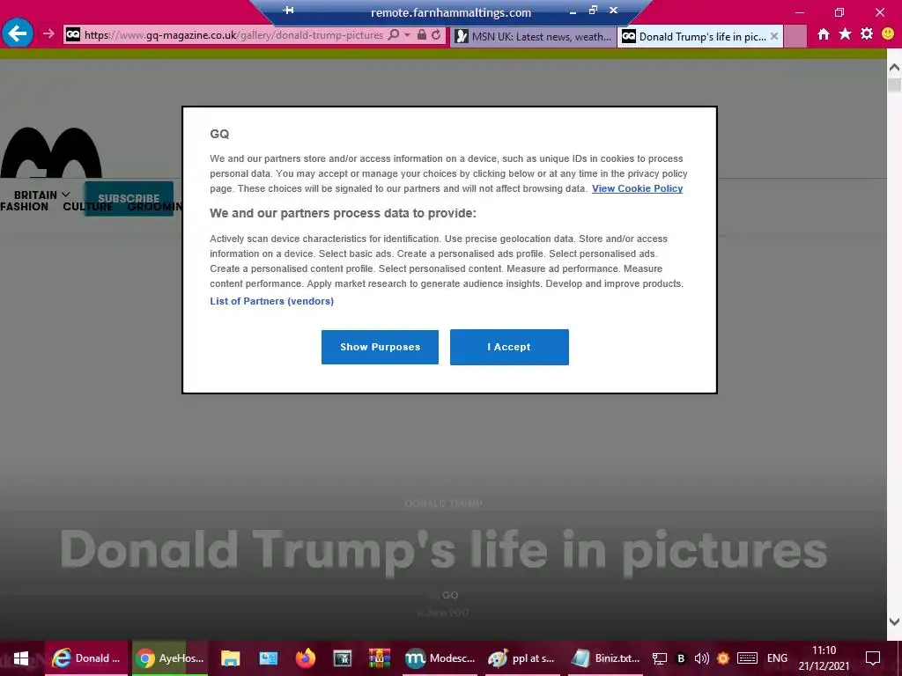
Task: Open the List of Partners (vendors) link
Action: 271,301
